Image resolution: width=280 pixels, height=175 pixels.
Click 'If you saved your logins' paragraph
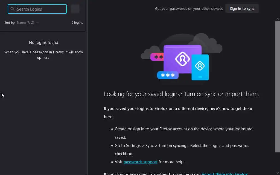tap(178, 112)
